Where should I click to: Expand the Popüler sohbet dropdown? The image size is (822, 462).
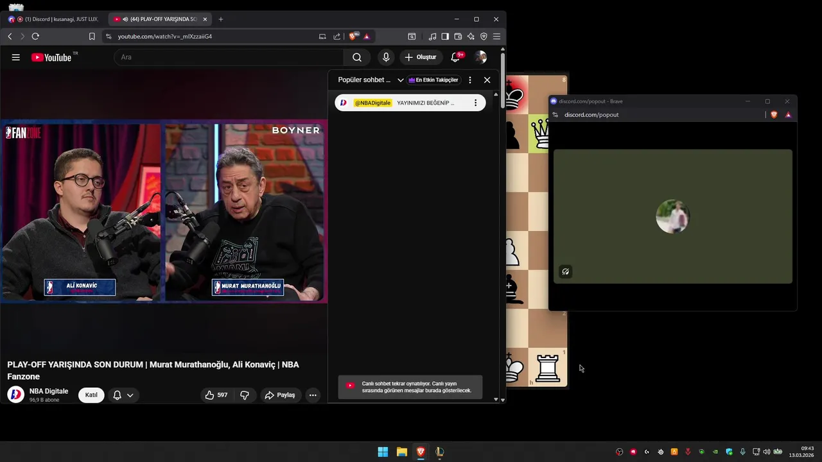click(400, 80)
